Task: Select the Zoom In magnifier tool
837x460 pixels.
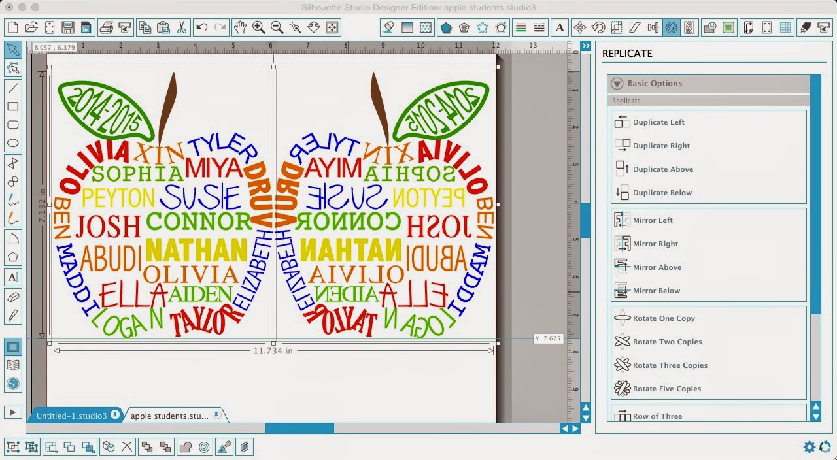Action: coord(258,27)
